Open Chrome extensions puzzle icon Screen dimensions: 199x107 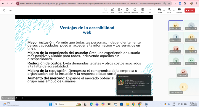coord(185,4)
